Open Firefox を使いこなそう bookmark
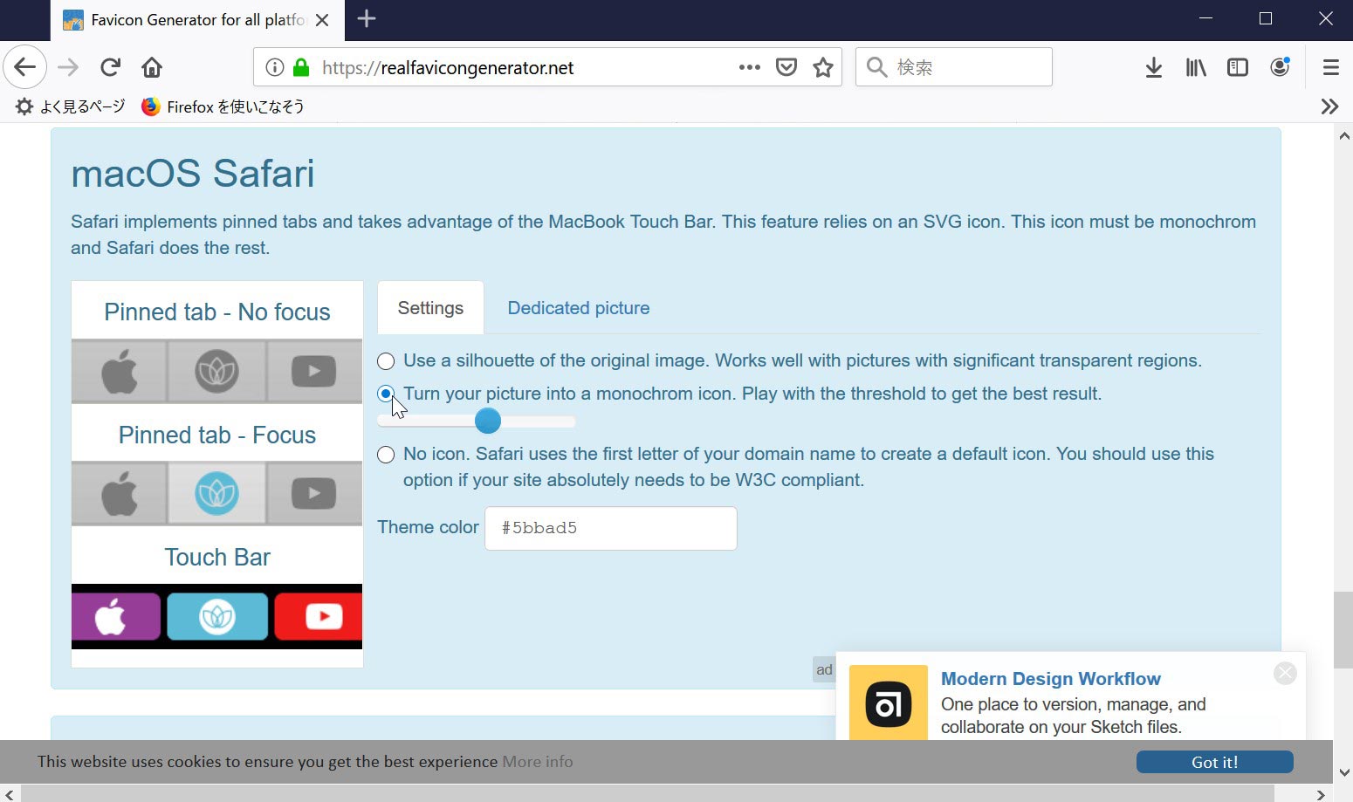Image resolution: width=1353 pixels, height=802 pixels. click(x=223, y=106)
